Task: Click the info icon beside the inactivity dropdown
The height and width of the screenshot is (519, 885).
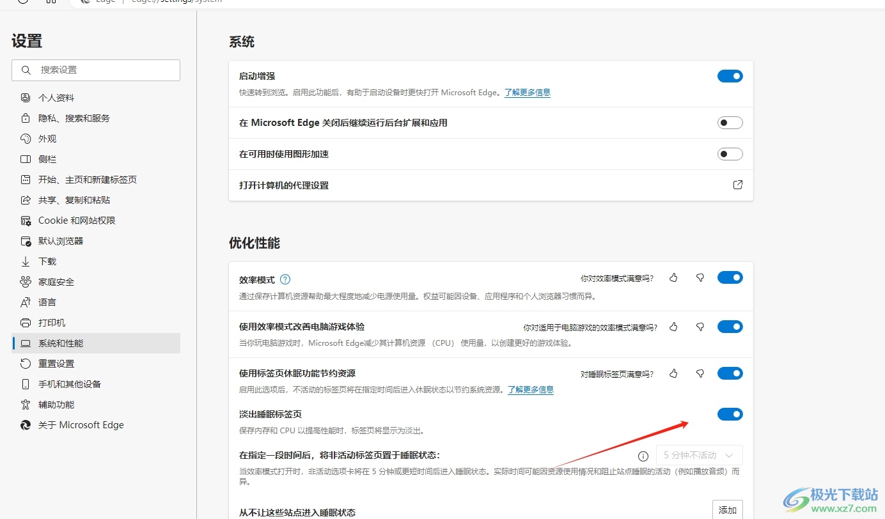Action: [643, 456]
